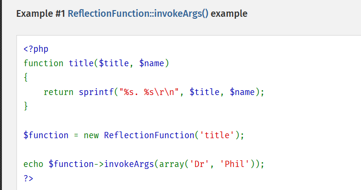Click the closing curly brace of the function

click(26, 106)
